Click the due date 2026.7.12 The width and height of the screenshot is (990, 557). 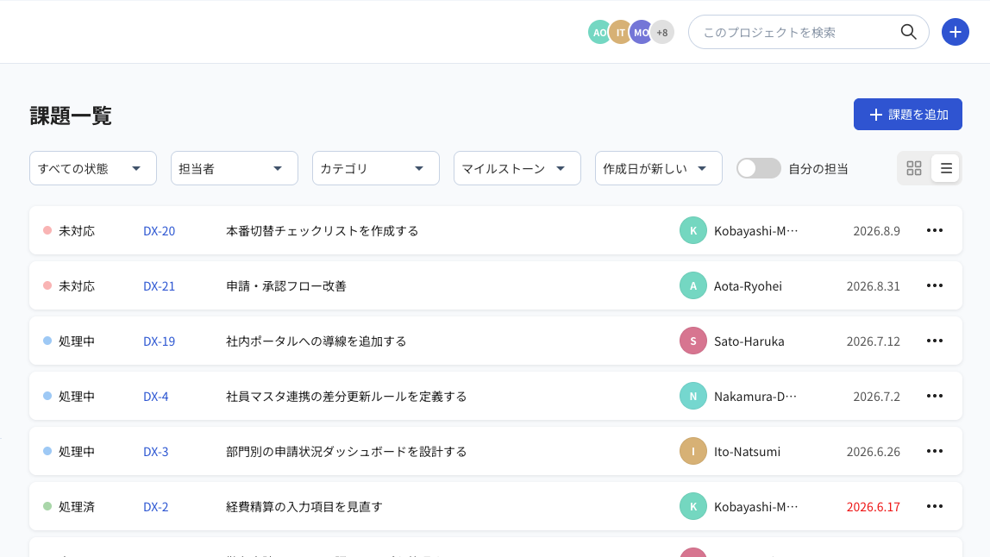[x=874, y=341]
